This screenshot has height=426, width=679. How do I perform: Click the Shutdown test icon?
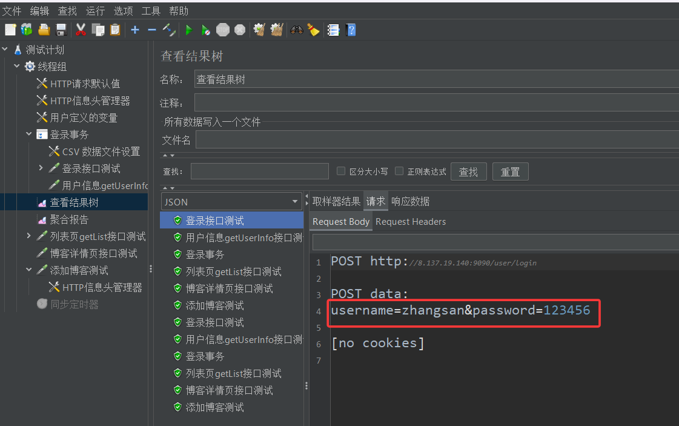(240, 30)
